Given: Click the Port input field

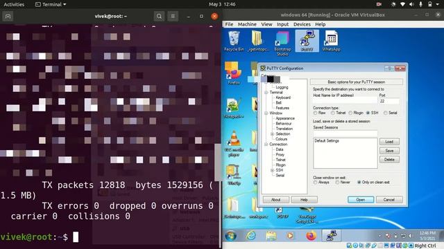Looking at the screenshot, I should (389, 101).
